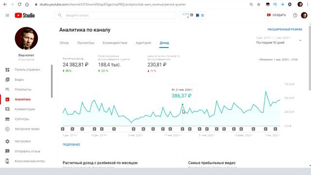Select the Доход tab
The height and width of the screenshot is (175, 311).
click(x=164, y=43)
